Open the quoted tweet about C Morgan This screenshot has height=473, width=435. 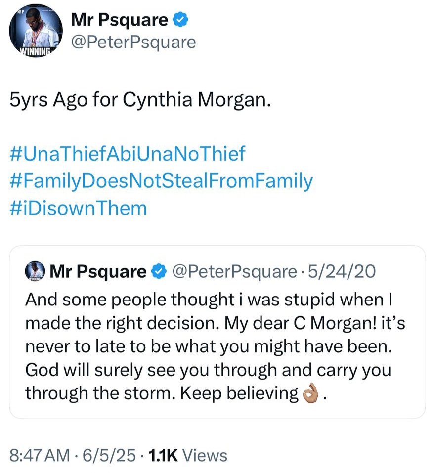coord(217,346)
